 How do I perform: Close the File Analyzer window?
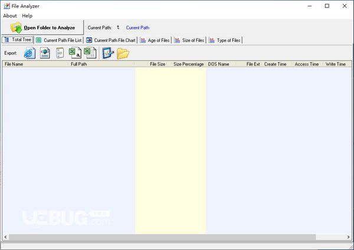coord(345,6)
